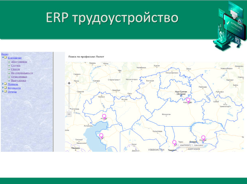Select the pink marker near Караганда
Image resolution: width=247 pixels, height=184 pixels.
click(x=188, y=100)
